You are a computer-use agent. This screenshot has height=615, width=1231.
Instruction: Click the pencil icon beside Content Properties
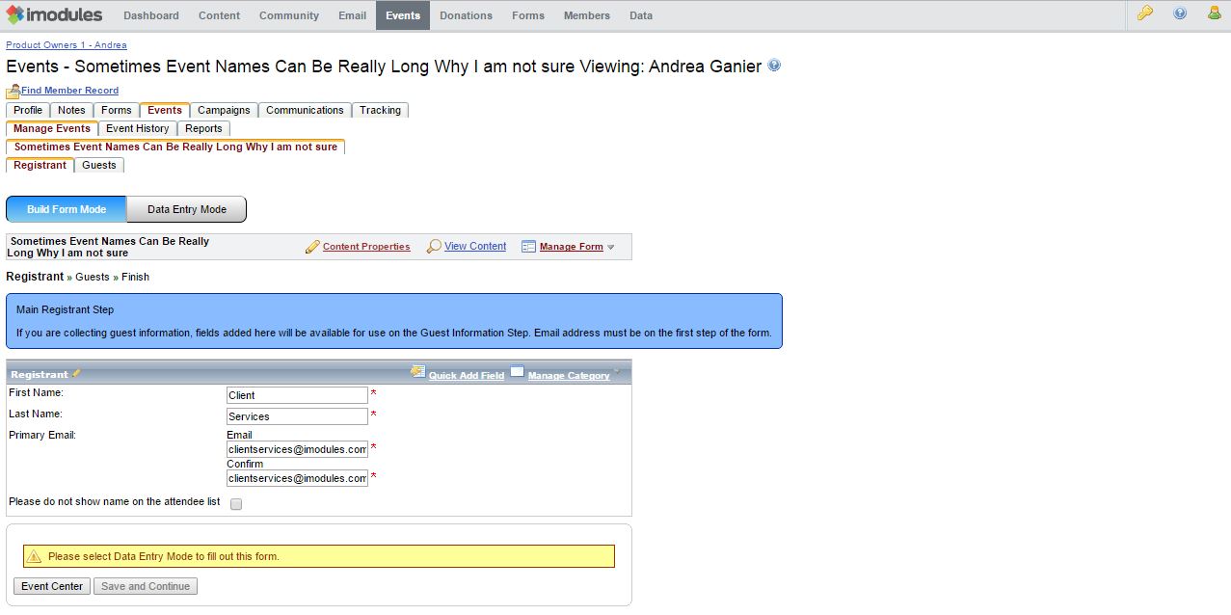(x=312, y=247)
